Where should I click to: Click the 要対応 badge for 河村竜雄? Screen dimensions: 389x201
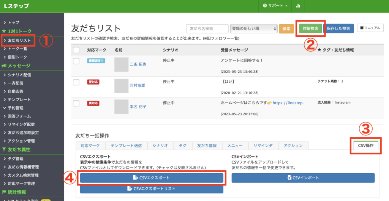click(93, 82)
